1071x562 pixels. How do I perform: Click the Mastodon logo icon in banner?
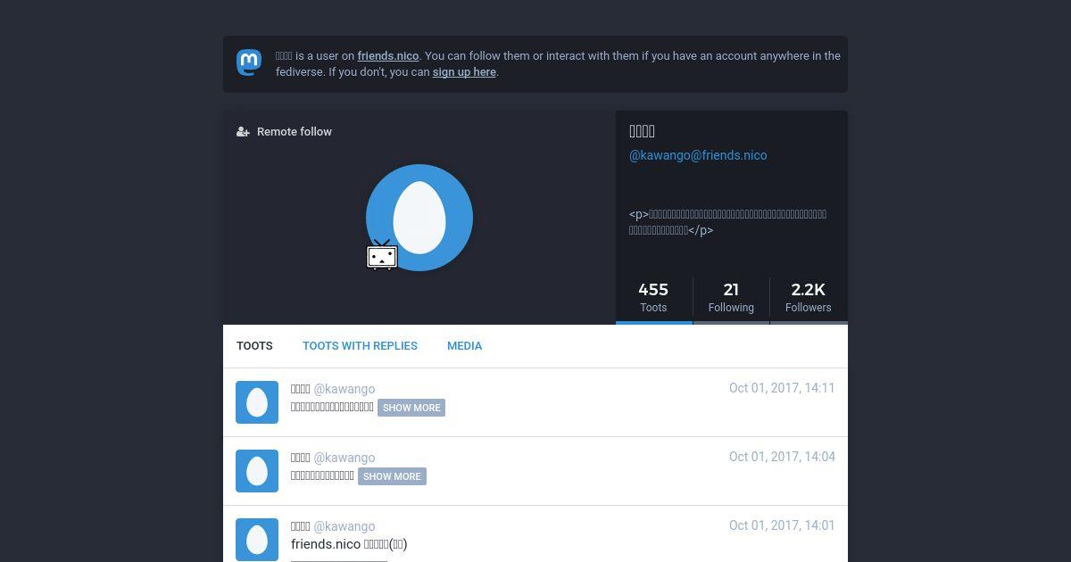[x=249, y=63]
